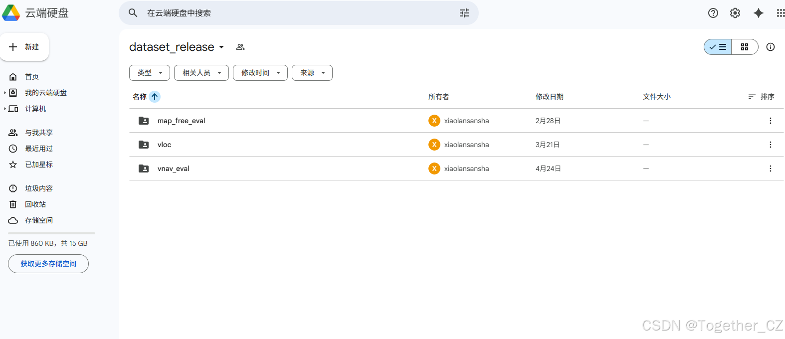Click the 2月28日 date cell
Image resolution: width=785 pixels, height=339 pixels.
[548, 121]
